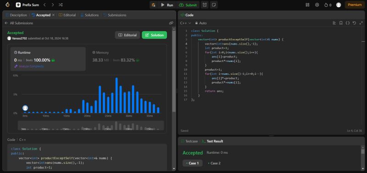Open the layout grid icon
367x173 pixels.
click(307, 5)
